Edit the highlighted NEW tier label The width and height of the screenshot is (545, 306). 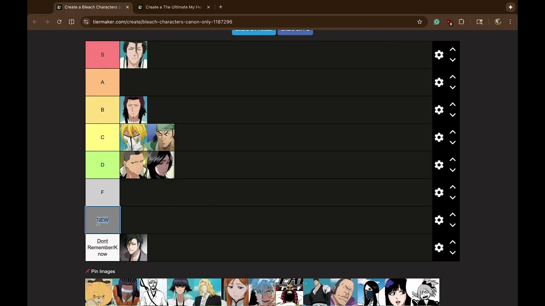click(103, 220)
